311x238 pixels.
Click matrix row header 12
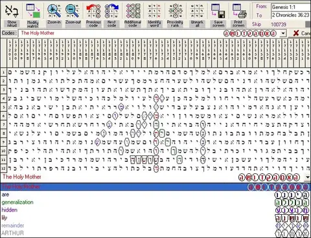[3, 168]
